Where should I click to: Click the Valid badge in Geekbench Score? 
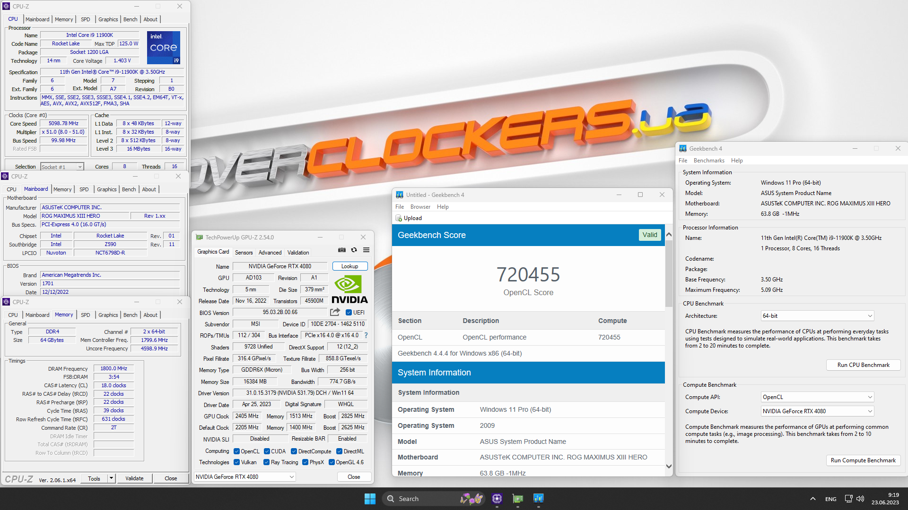point(649,235)
